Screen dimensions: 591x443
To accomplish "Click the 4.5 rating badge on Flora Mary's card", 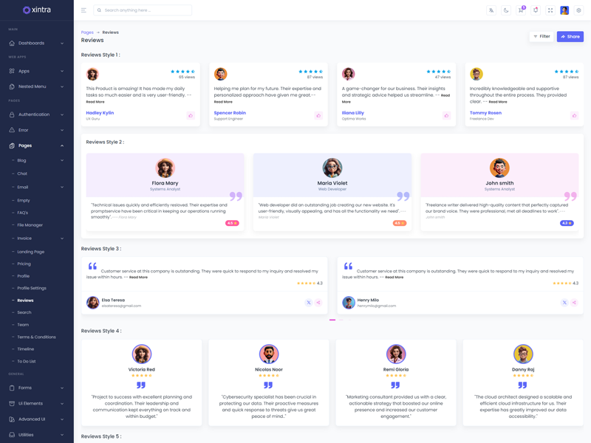I will click(232, 223).
